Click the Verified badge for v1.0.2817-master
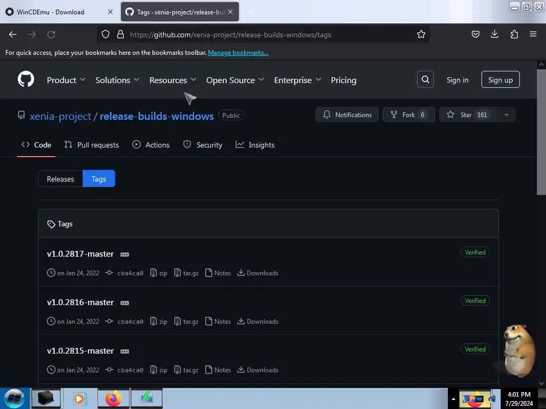Viewport: 546px width, 409px height. click(475, 252)
